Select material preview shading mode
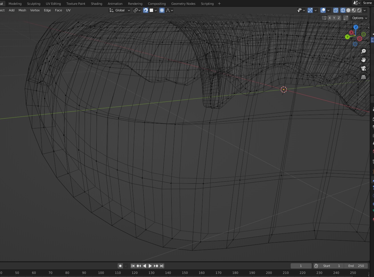 354,10
